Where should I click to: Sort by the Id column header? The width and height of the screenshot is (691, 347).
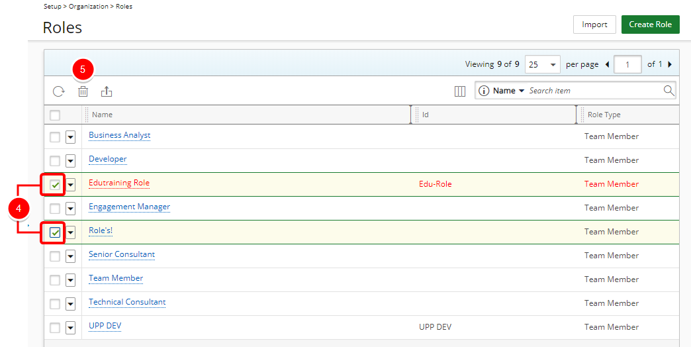click(426, 115)
